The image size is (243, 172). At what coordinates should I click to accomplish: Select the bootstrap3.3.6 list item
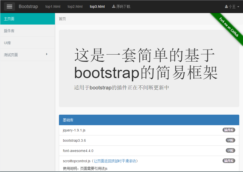[x=149, y=140]
